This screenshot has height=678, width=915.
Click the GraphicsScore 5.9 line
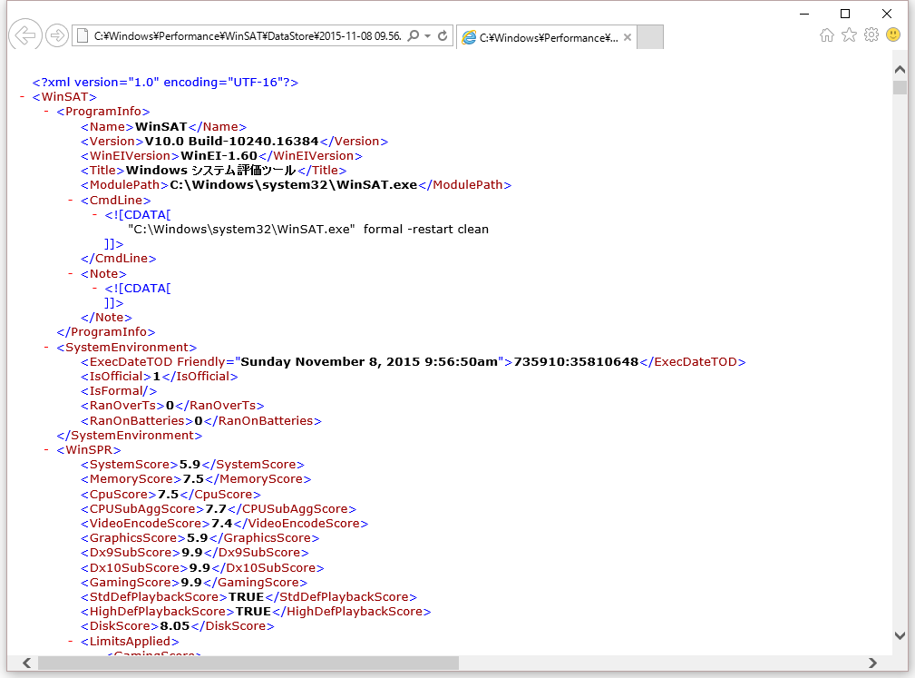click(200, 538)
